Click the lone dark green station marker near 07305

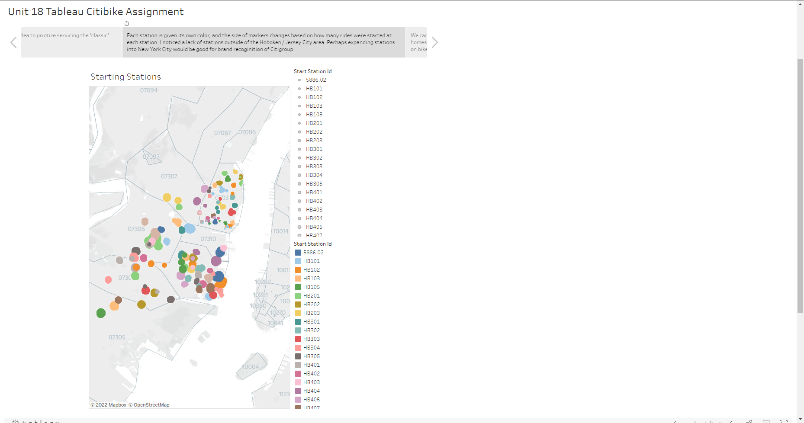pos(101,313)
